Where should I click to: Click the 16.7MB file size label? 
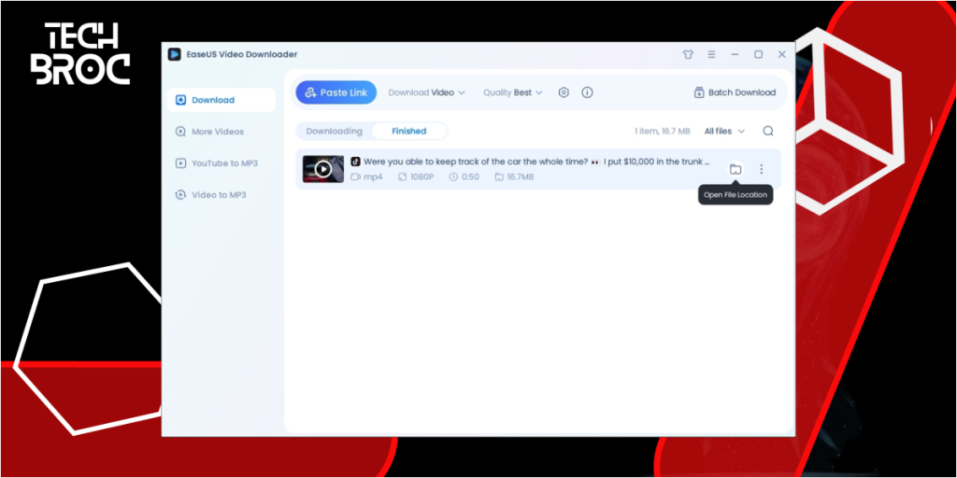515,176
